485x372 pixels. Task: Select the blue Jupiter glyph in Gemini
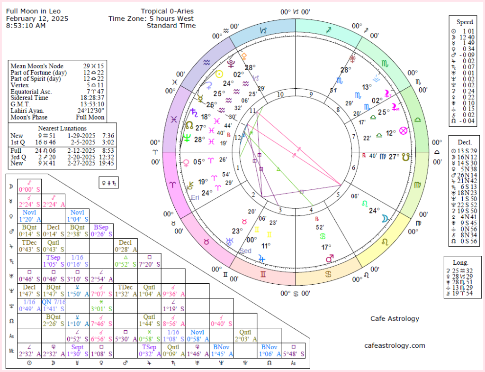tap(261, 259)
